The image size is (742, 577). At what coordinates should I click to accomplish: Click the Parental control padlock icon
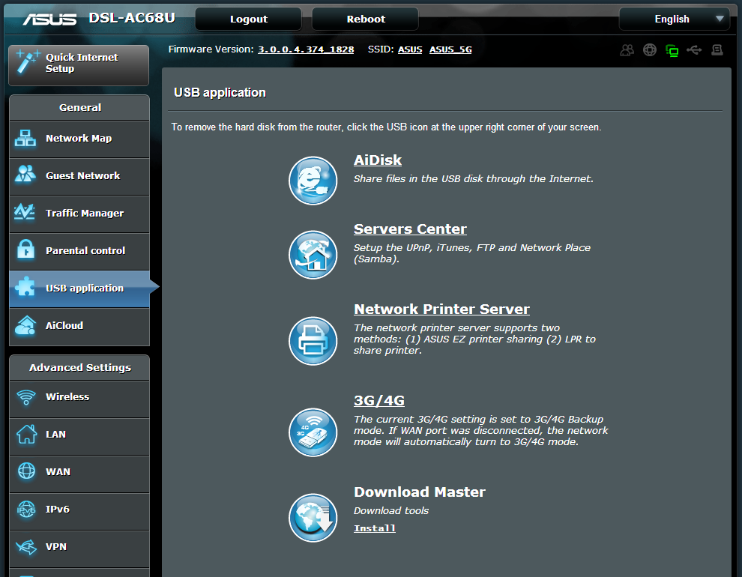click(x=25, y=250)
